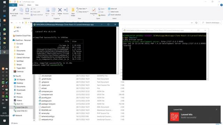Click the Paste icon in ribbon

tap(27, 10)
